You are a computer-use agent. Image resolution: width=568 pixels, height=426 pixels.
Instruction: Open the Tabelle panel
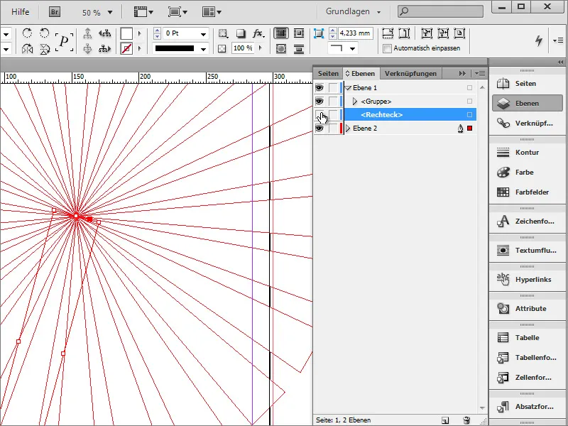527,337
